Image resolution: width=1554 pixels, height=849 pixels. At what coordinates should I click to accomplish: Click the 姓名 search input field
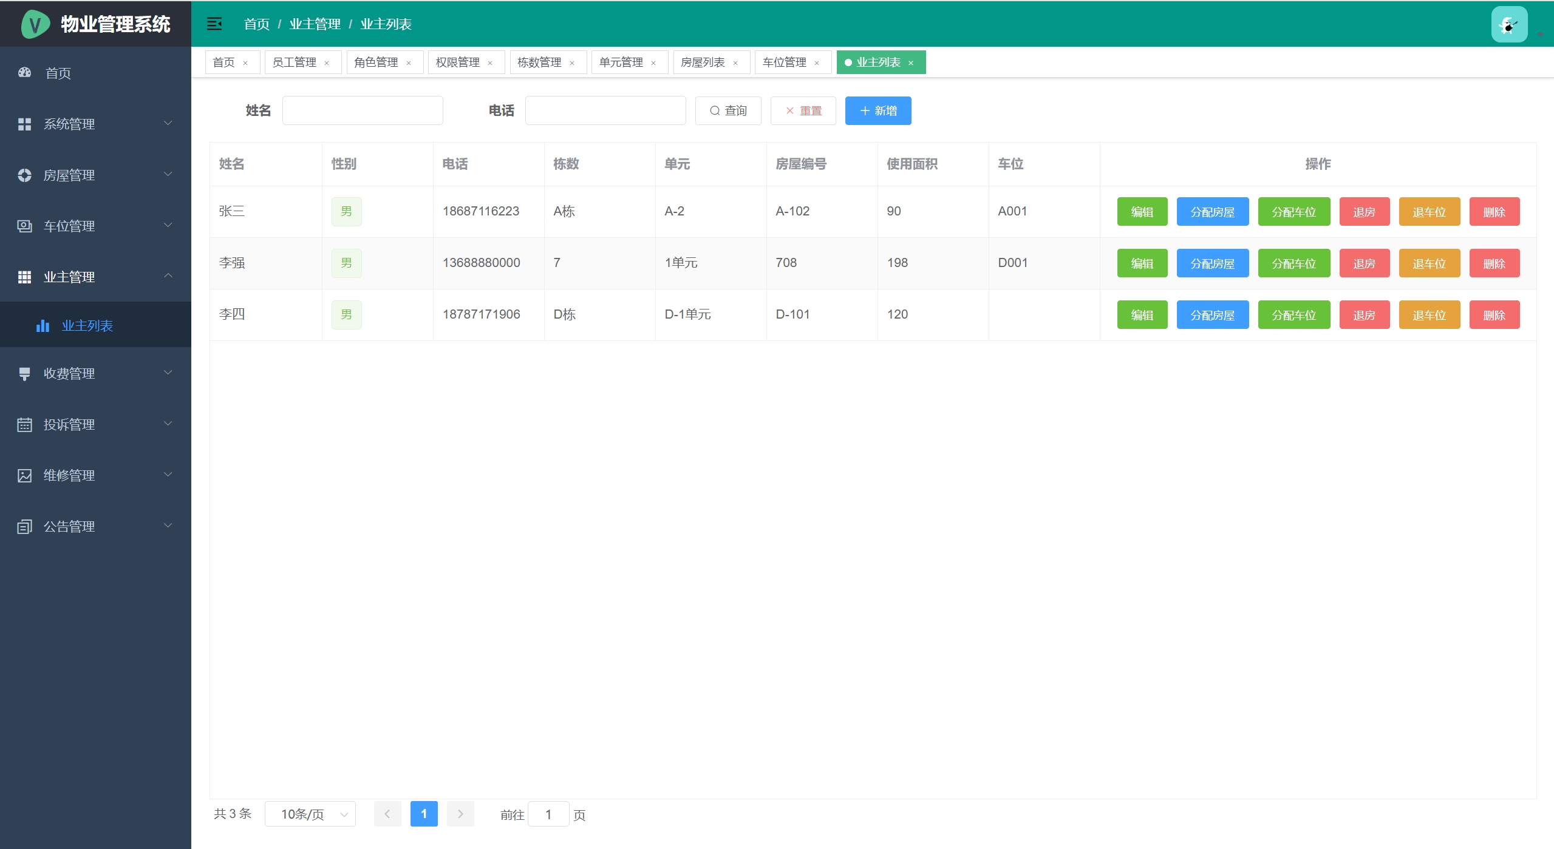[x=363, y=110]
